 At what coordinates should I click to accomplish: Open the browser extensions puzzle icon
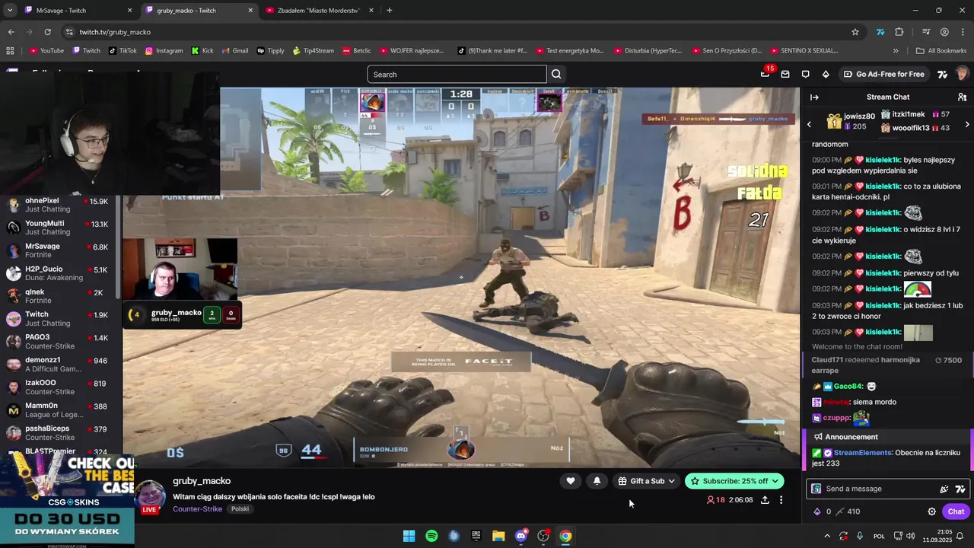tap(899, 32)
